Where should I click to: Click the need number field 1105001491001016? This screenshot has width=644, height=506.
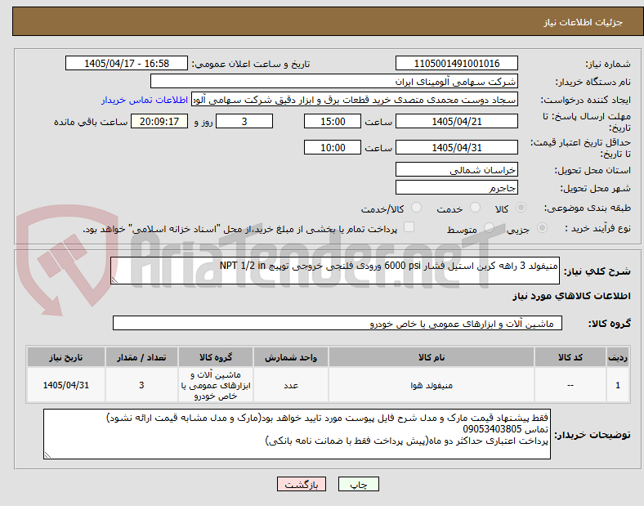(x=457, y=64)
